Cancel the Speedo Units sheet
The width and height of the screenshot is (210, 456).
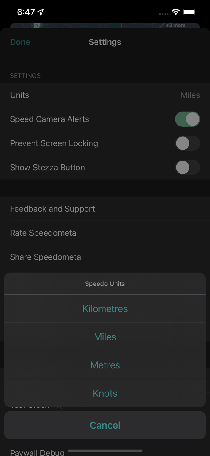click(105, 425)
